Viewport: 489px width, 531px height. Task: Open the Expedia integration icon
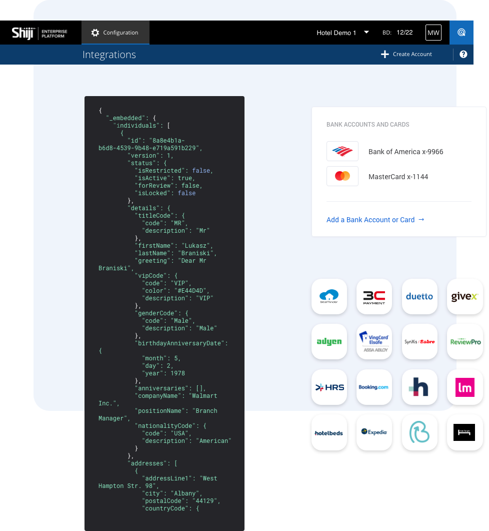[x=374, y=432]
